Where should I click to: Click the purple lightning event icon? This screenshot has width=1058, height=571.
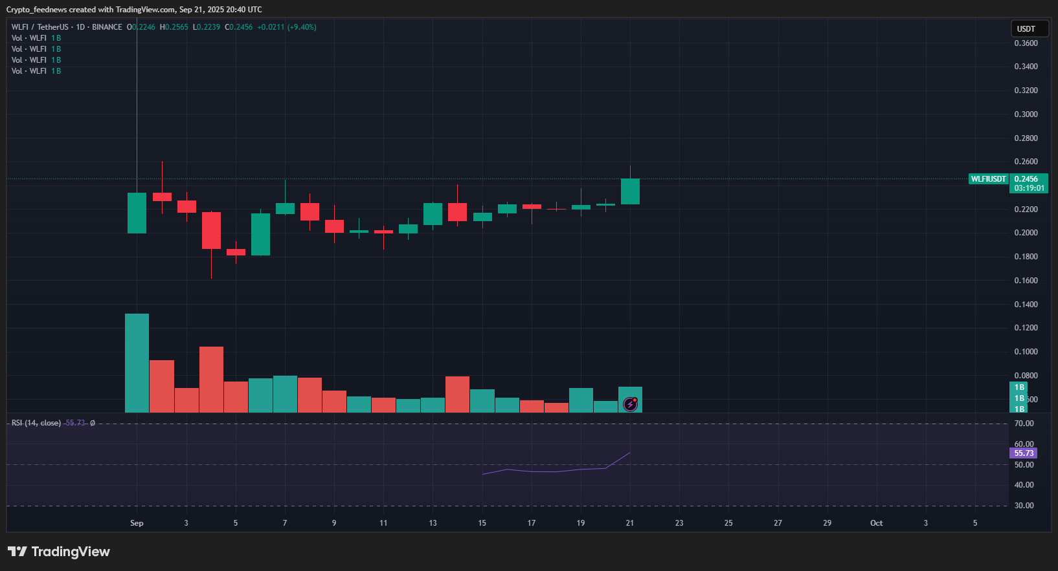pyautogui.click(x=630, y=404)
